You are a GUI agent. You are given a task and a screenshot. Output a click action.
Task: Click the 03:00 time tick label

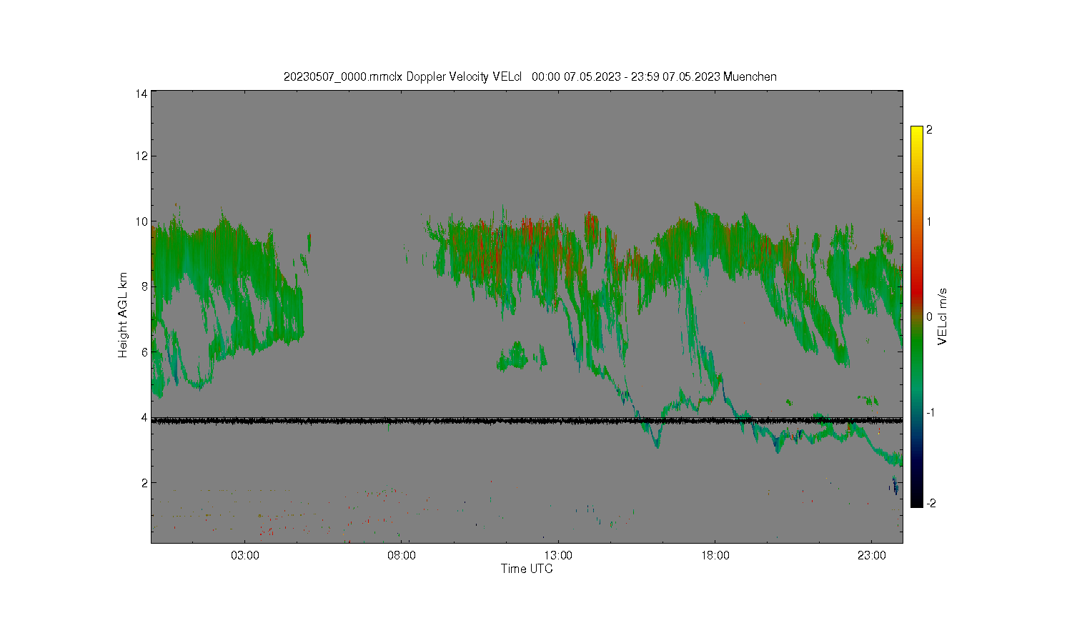click(x=245, y=556)
